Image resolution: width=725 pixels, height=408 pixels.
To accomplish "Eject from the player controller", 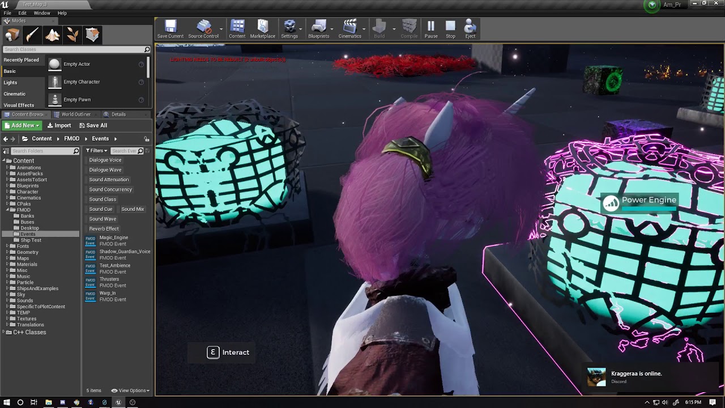I will pos(470,29).
